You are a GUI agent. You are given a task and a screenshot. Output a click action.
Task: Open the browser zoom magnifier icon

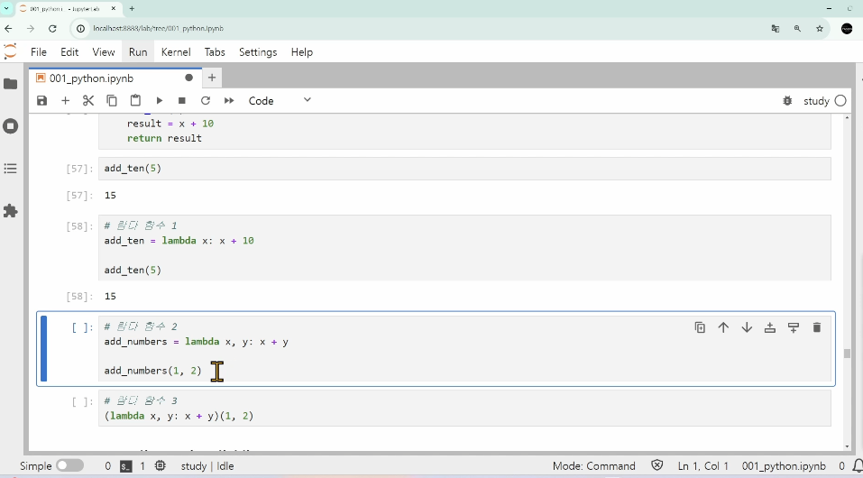(x=797, y=29)
